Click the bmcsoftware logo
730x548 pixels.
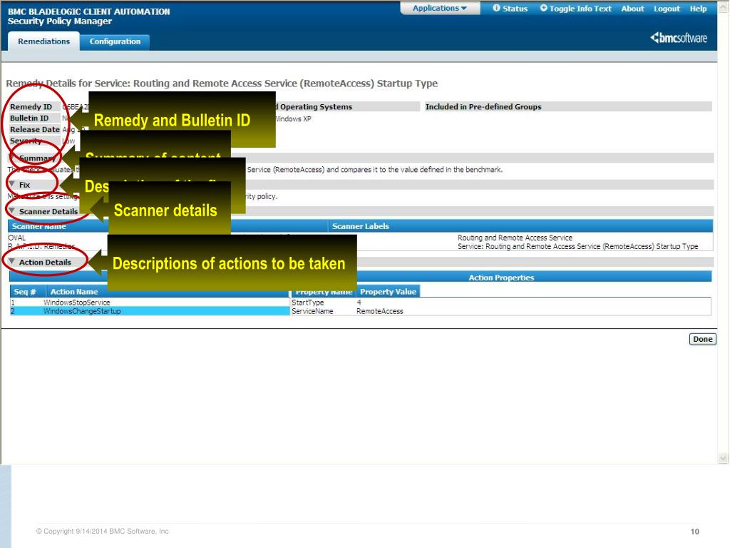[x=679, y=38]
